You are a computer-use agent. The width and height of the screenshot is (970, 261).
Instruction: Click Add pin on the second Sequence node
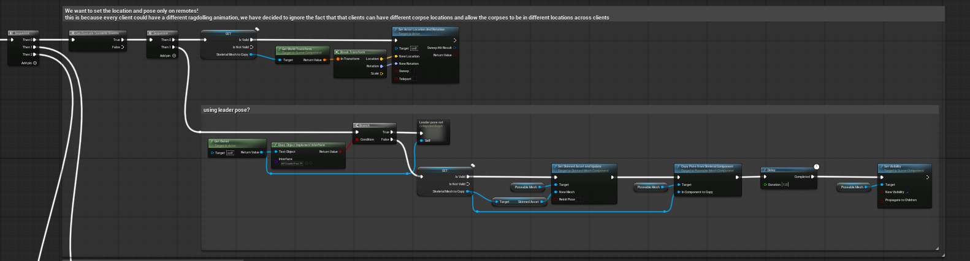coord(174,56)
